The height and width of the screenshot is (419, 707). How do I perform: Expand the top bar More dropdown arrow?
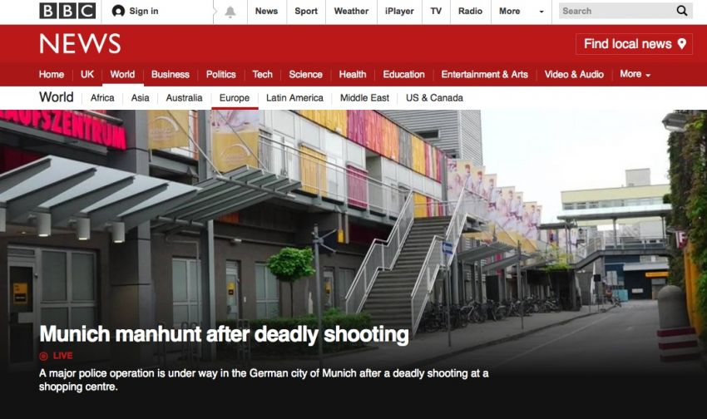[x=541, y=12]
